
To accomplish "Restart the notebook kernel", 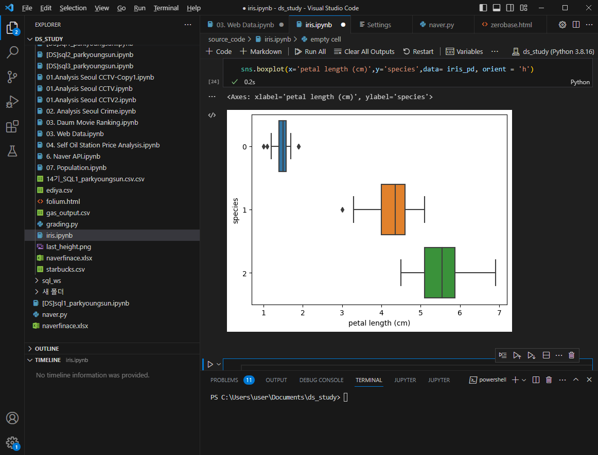I will [x=418, y=51].
